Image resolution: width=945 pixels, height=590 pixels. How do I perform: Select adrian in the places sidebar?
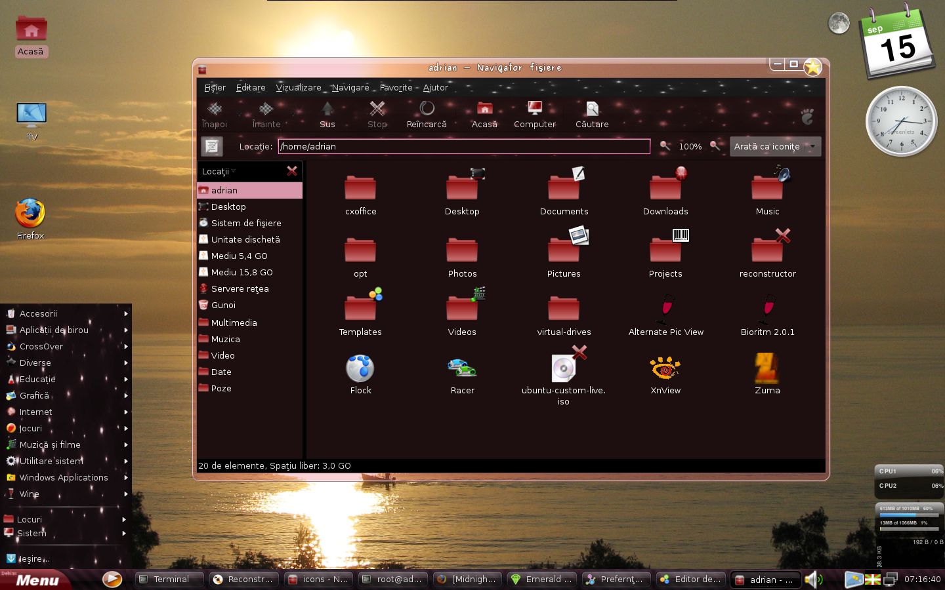[x=249, y=190]
